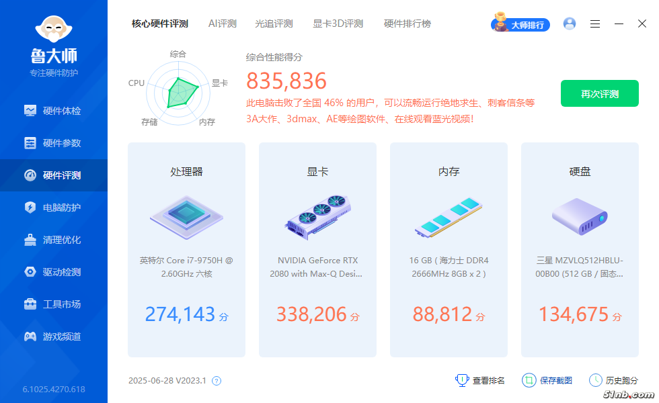Click 查看排名 at the bottom
Viewport: 659px width, 403px height.
pyautogui.click(x=480, y=380)
